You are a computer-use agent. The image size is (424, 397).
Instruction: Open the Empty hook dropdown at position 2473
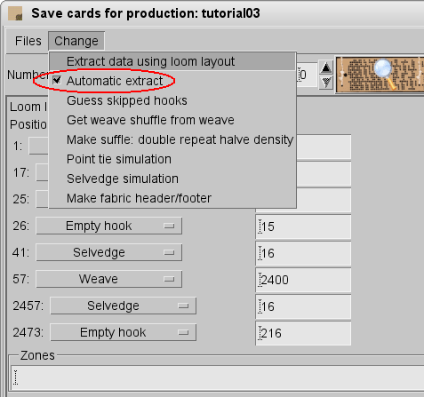(x=123, y=332)
